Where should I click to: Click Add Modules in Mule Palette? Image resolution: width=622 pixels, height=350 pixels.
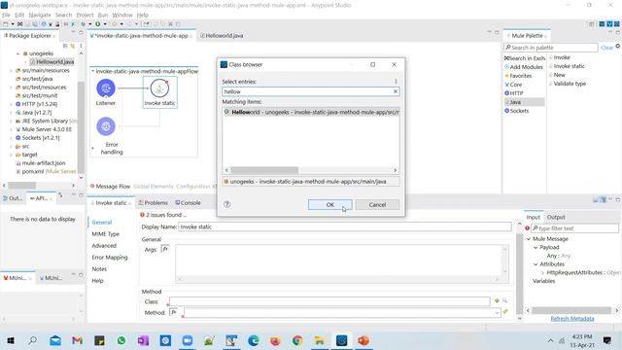coord(524,67)
